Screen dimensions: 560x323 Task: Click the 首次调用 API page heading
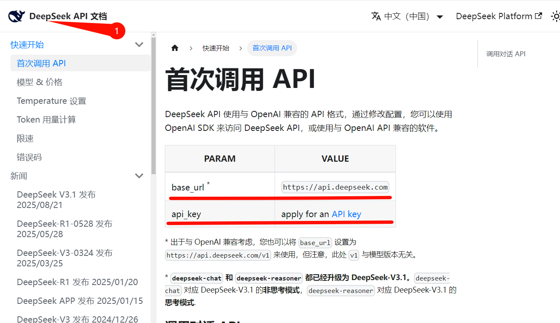pyautogui.click(x=240, y=80)
